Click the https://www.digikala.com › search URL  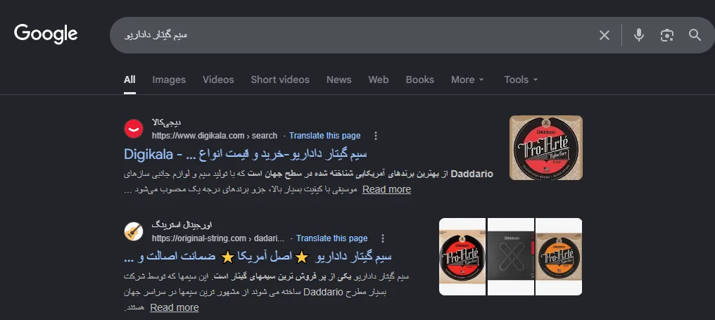(215, 135)
